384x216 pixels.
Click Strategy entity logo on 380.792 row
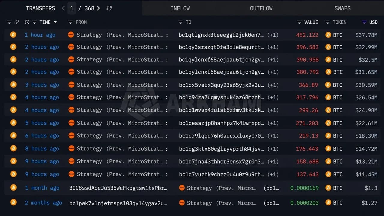pos(71,72)
